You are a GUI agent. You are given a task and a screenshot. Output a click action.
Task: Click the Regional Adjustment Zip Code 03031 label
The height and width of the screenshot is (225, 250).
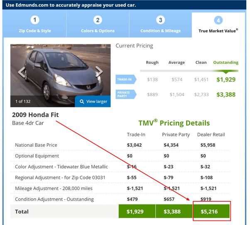point(60,177)
